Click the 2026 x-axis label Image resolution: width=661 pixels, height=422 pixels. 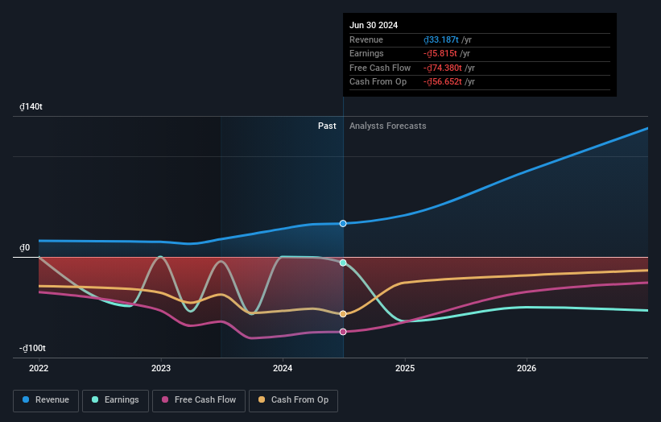pos(527,368)
